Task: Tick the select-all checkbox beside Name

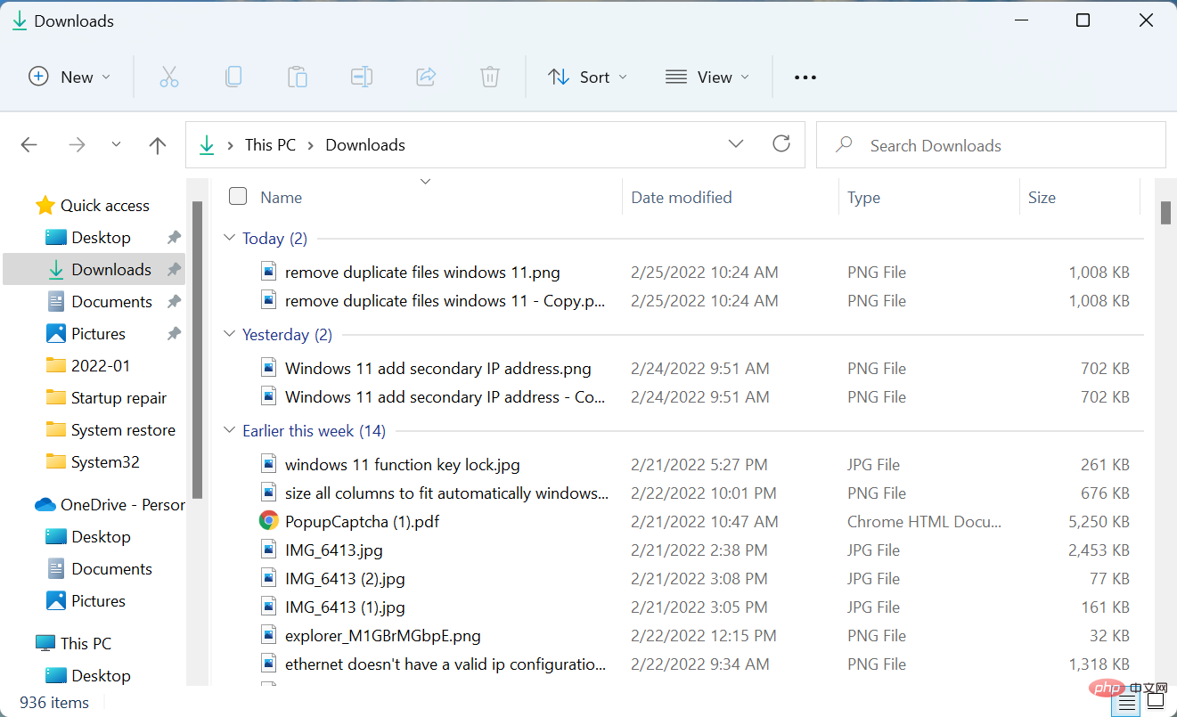Action: (238, 197)
